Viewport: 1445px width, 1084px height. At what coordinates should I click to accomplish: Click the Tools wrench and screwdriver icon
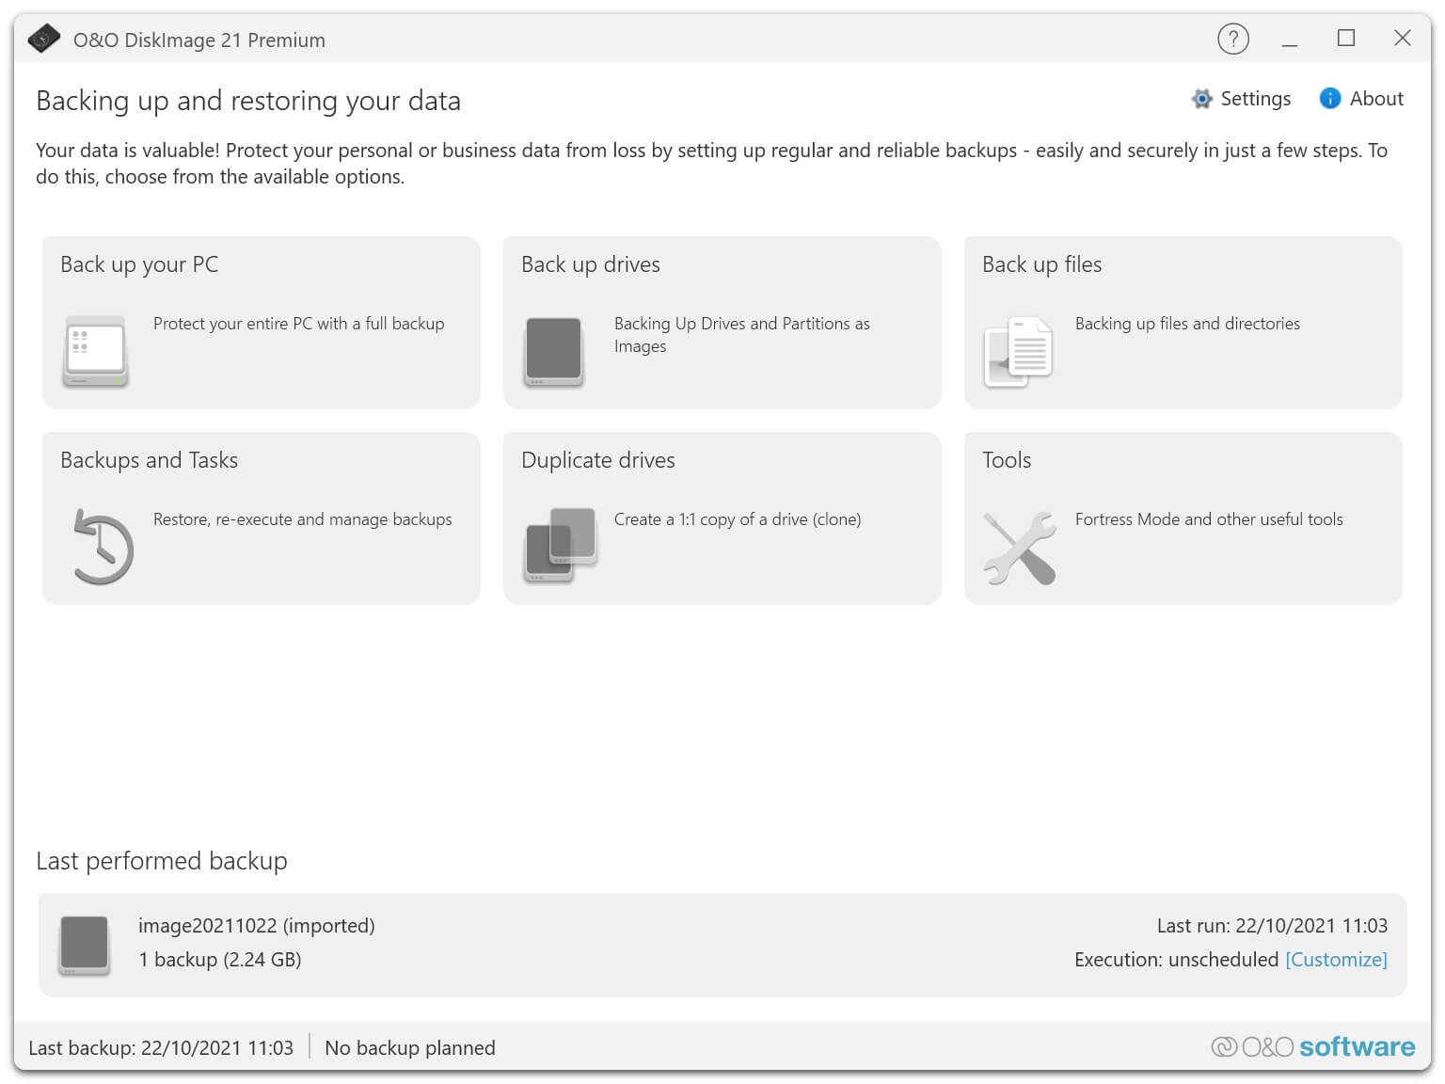click(x=1020, y=548)
